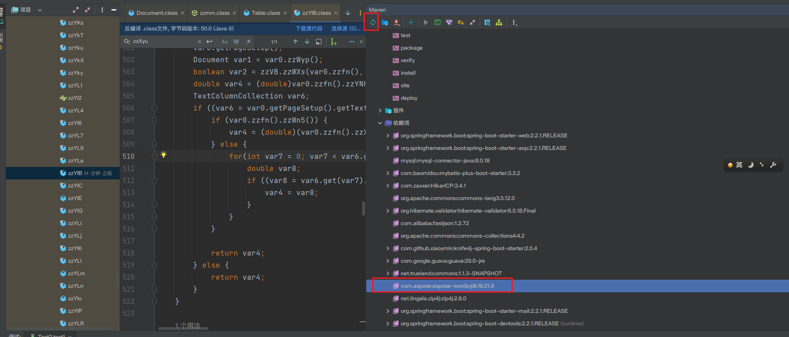
Task: Click the light bulb on line 510
Action: click(164, 155)
